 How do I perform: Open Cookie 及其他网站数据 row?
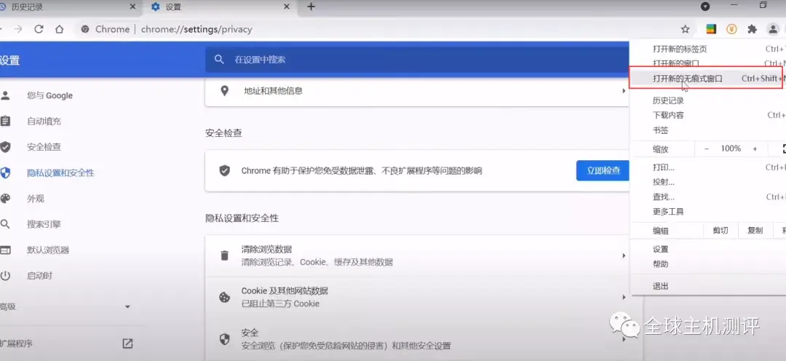click(x=417, y=297)
